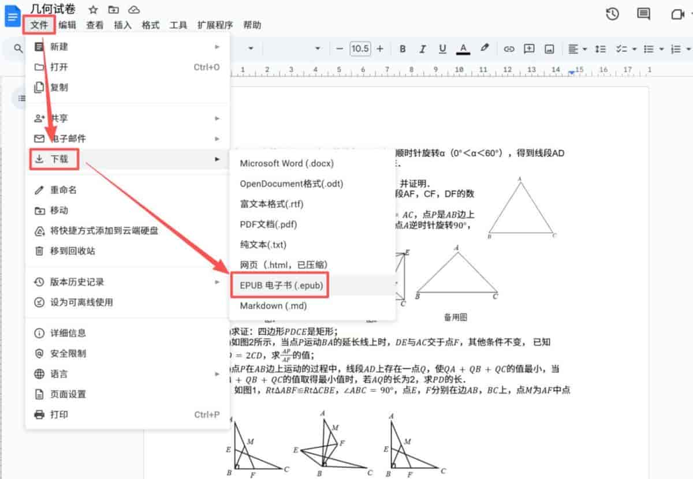The image size is (693, 479).
Task: Open the text color picker
Action: click(x=463, y=49)
